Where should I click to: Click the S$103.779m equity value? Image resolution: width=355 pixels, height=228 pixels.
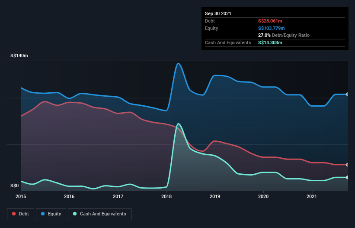(x=272, y=28)
